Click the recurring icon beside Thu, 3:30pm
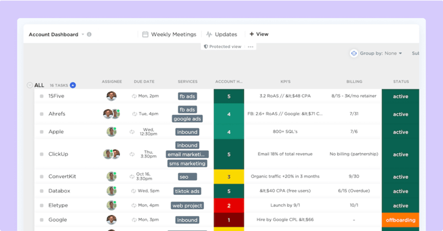Screen dimensions: 443x231 (x=132, y=154)
